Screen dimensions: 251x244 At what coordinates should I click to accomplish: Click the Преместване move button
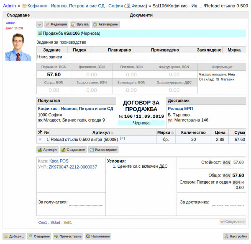pyautogui.click(x=68, y=236)
